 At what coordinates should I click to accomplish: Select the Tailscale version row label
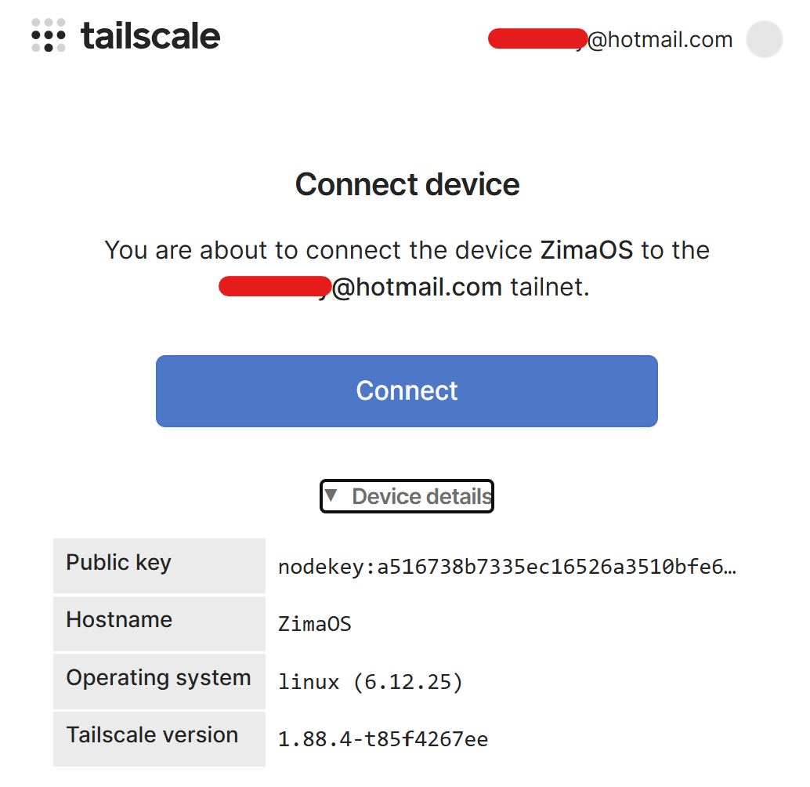(x=152, y=735)
